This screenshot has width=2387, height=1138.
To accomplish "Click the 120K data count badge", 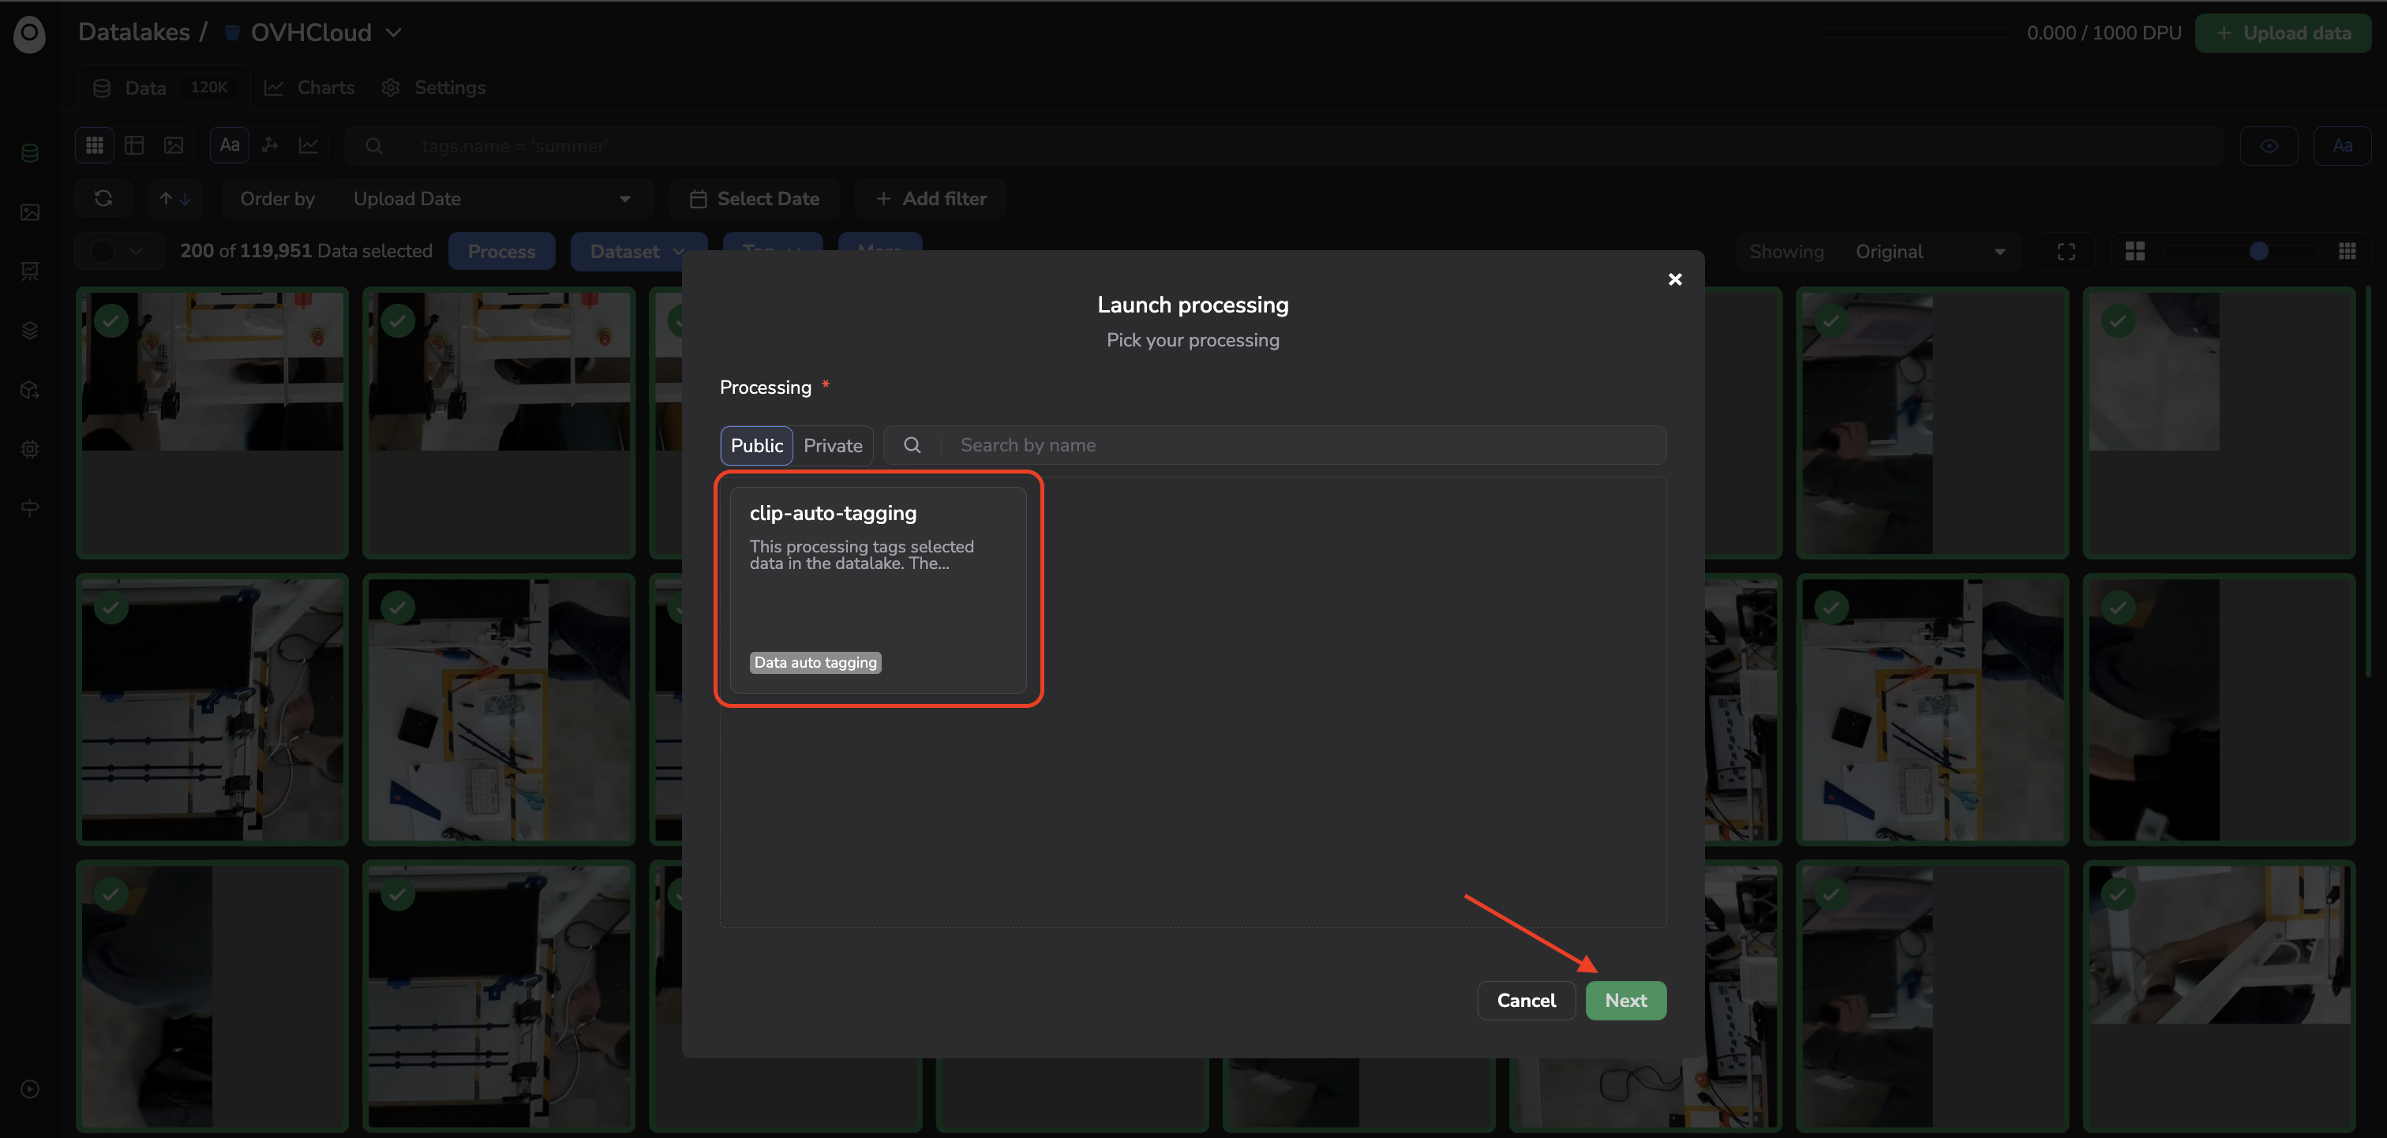I will click(208, 87).
